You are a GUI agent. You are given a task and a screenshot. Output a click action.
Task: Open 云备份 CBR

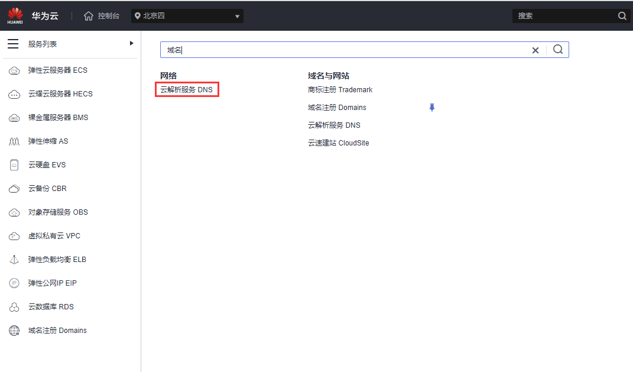[x=47, y=188]
